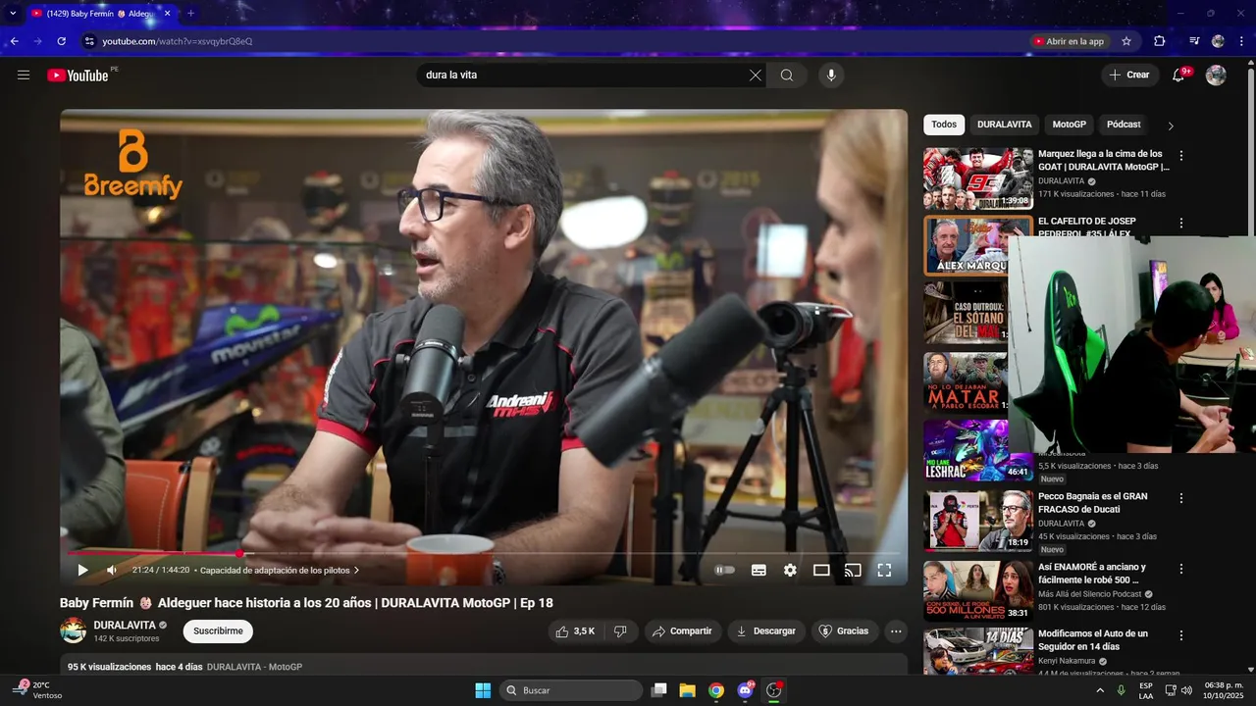Viewport: 1256px width, 706px height.
Task: Open browser tab search dropdown
Action: (x=13, y=13)
